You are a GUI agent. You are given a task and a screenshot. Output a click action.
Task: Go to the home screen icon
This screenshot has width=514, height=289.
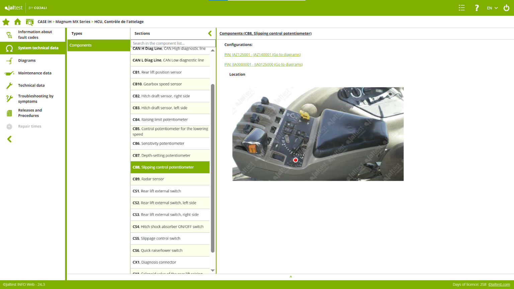pyautogui.click(x=17, y=21)
